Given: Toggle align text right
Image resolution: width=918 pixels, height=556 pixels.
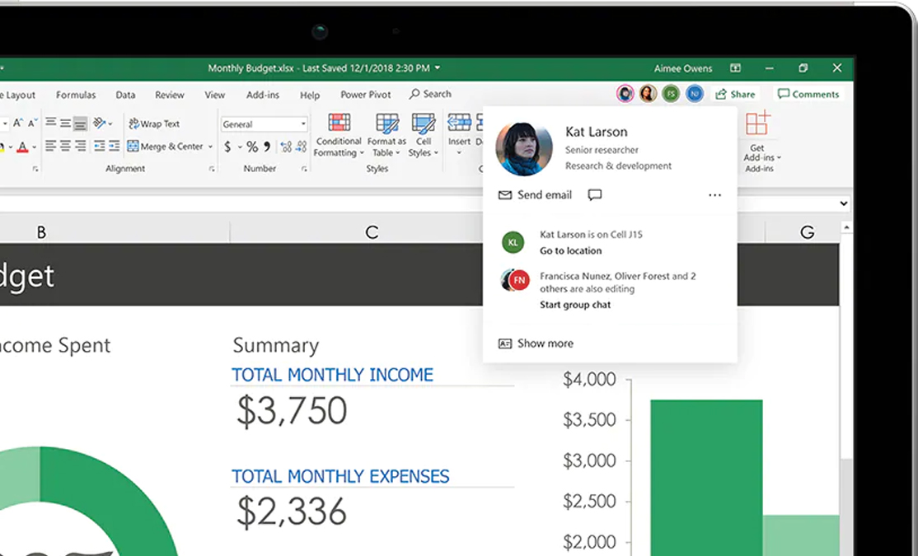Looking at the screenshot, I should coord(80,146).
